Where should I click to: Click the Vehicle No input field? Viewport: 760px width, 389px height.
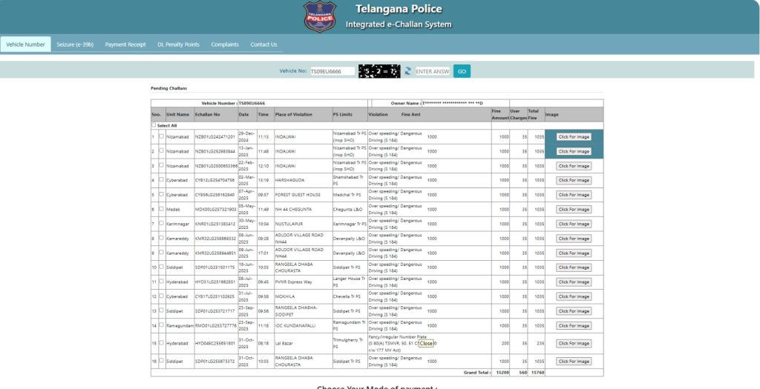click(x=332, y=71)
